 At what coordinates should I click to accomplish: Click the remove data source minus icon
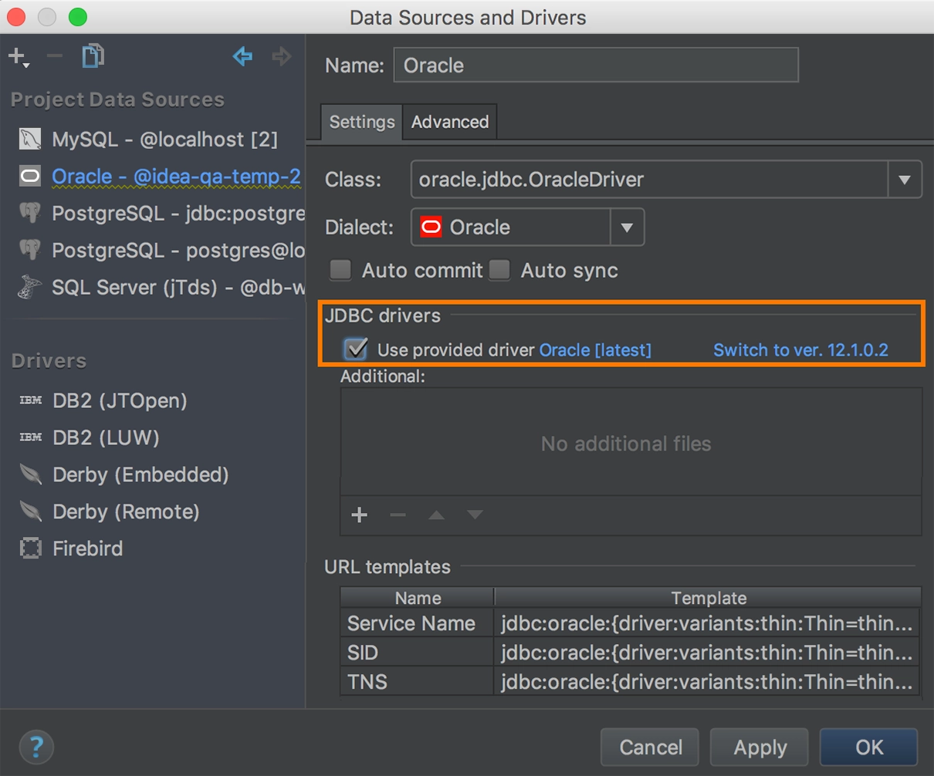point(54,56)
